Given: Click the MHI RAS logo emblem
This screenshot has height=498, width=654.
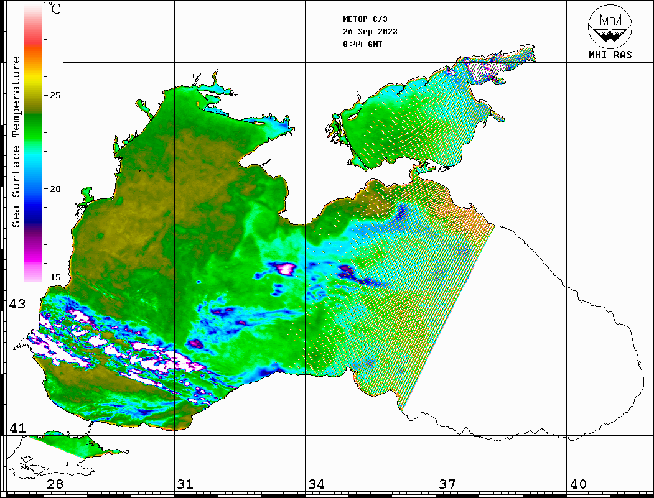Looking at the screenshot, I should tap(610, 27).
